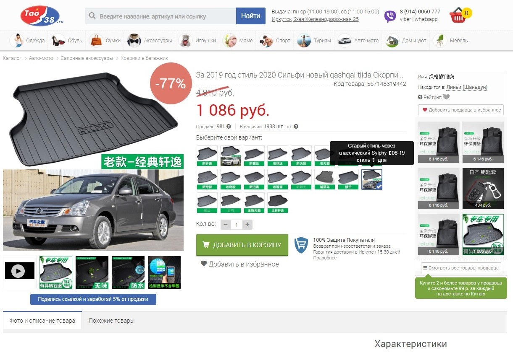Click the question icon beside Рейтинг
513x352 pixels.
(420, 97)
